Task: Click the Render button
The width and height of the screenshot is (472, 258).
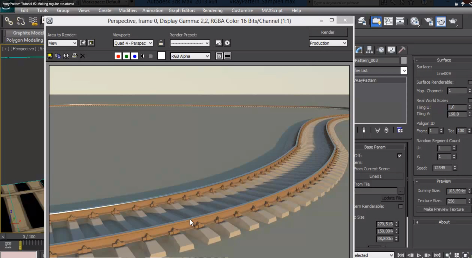Action: (328, 32)
